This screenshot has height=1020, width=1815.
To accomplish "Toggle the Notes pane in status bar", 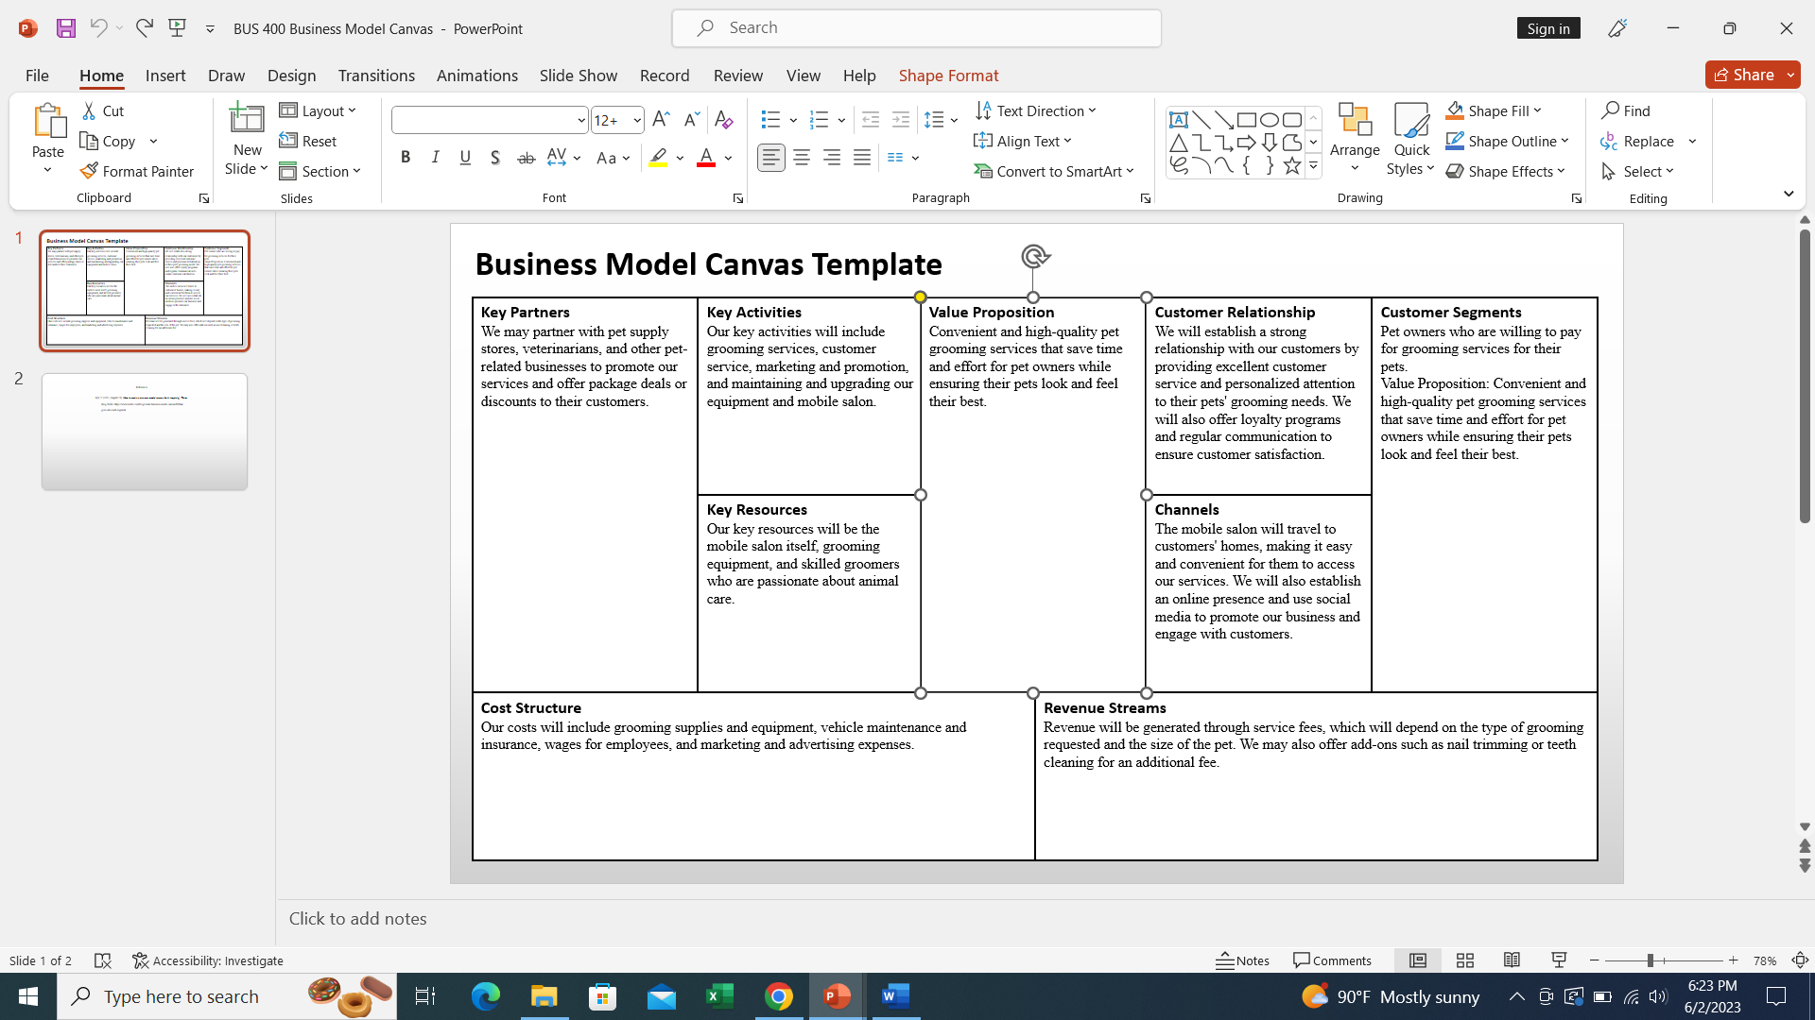I will point(1242,960).
